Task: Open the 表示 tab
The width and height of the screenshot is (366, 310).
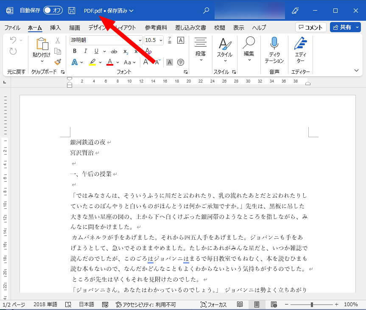Action: pyautogui.click(x=238, y=28)
